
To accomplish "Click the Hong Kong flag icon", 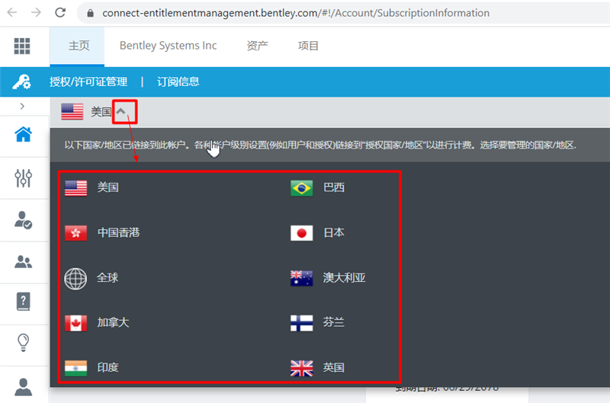I will pos(75,233).
